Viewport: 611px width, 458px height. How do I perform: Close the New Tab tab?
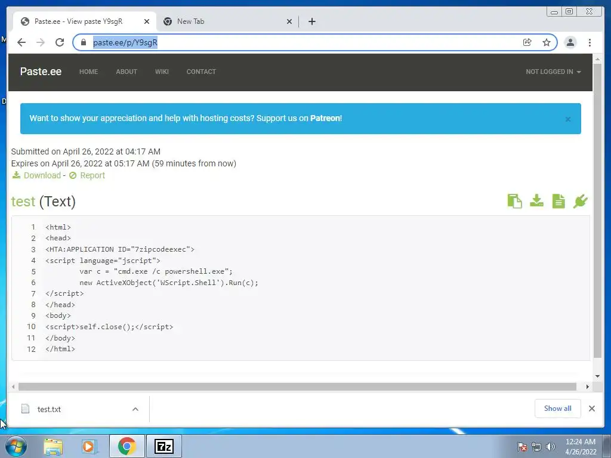point(289,21)
